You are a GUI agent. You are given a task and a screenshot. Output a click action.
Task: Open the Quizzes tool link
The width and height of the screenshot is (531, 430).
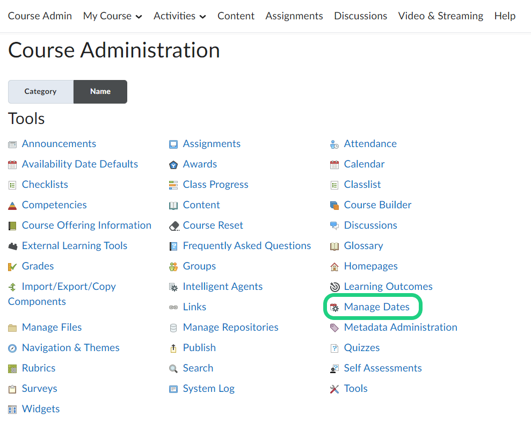coord(361,348)
